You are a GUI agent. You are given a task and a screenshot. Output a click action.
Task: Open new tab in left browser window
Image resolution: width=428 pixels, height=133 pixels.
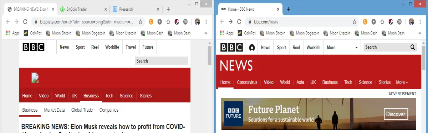click(x=168, y=9)
